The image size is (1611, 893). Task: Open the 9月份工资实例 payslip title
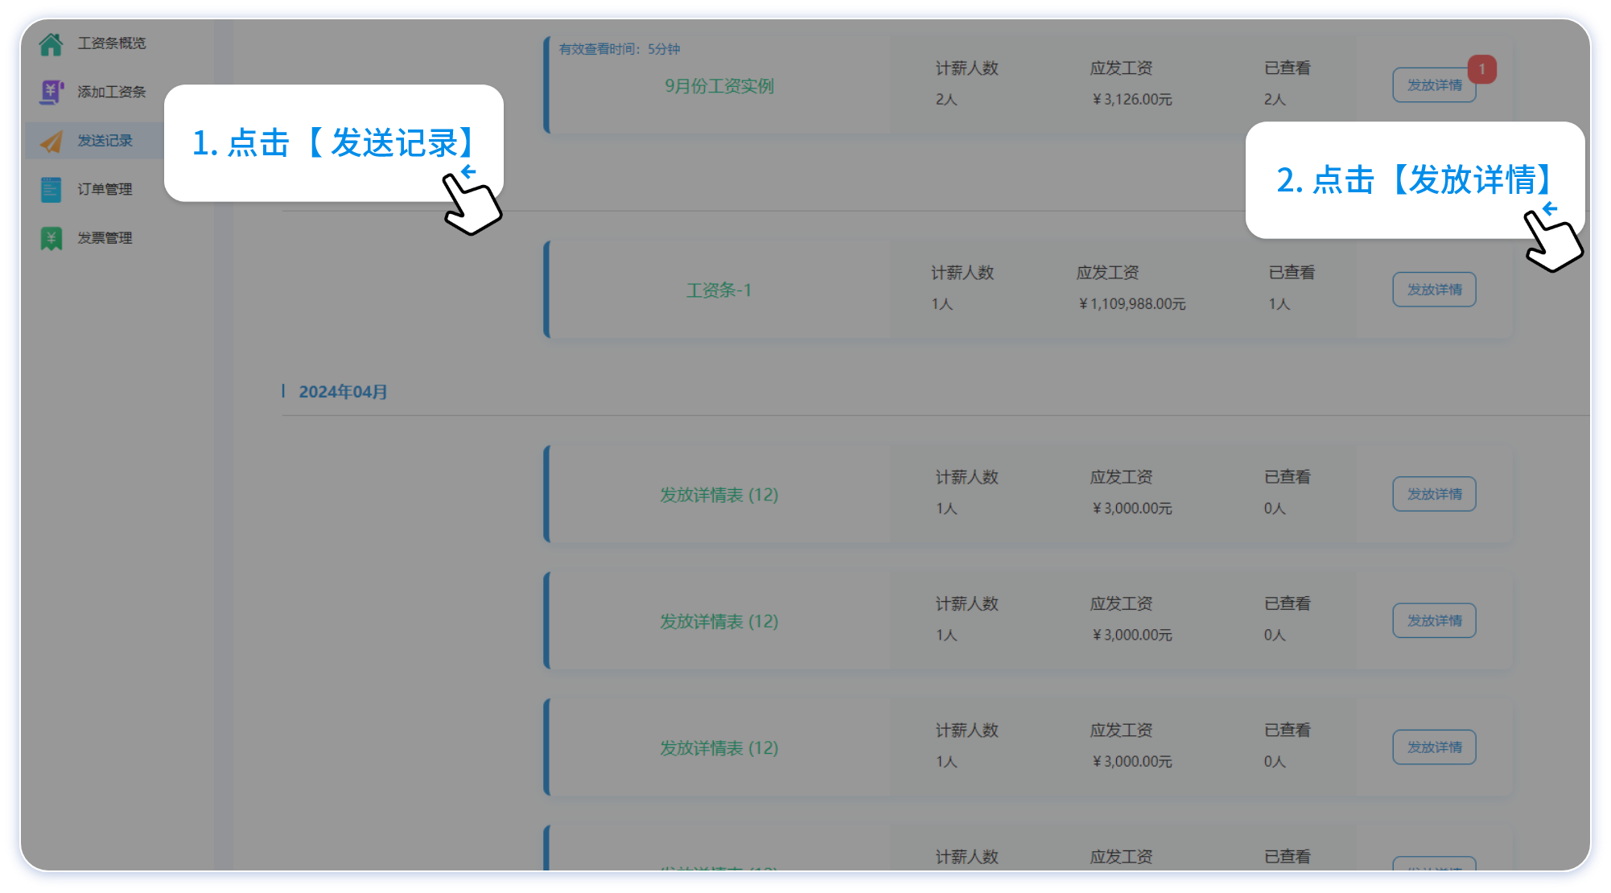tap(719, 86)
